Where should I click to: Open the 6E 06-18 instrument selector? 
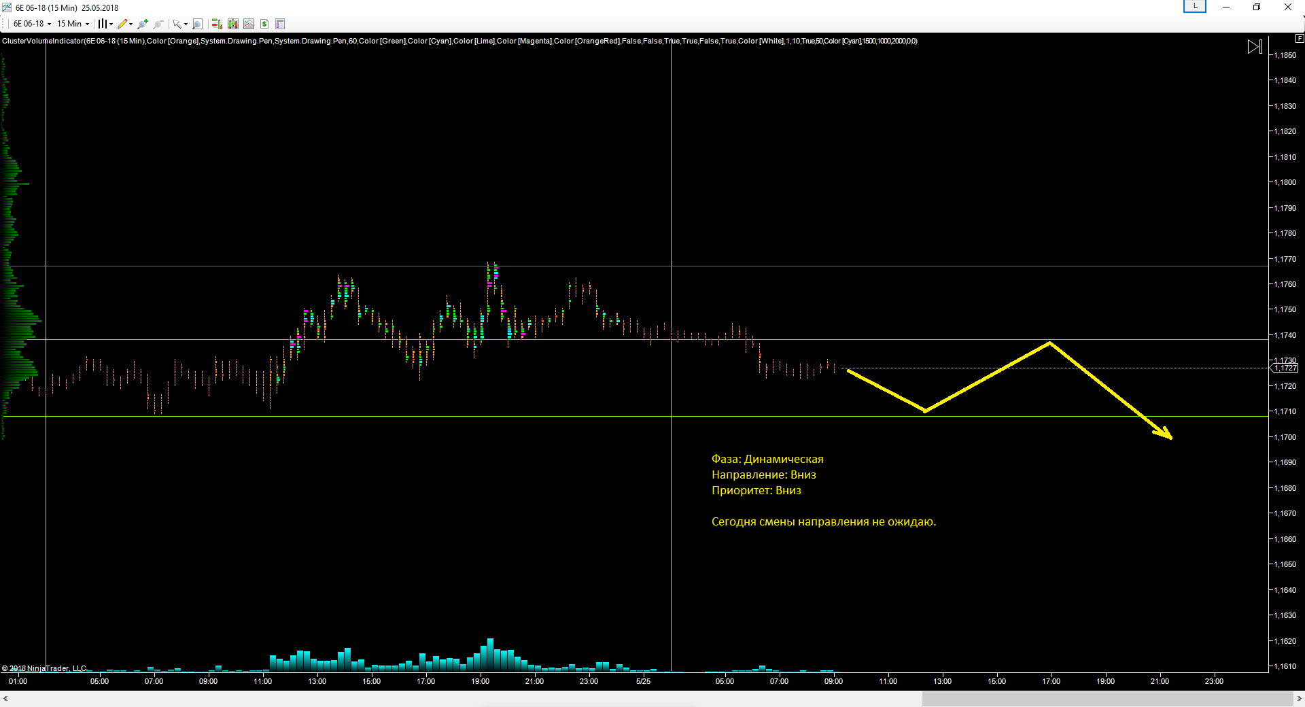(x=32, y=24)
